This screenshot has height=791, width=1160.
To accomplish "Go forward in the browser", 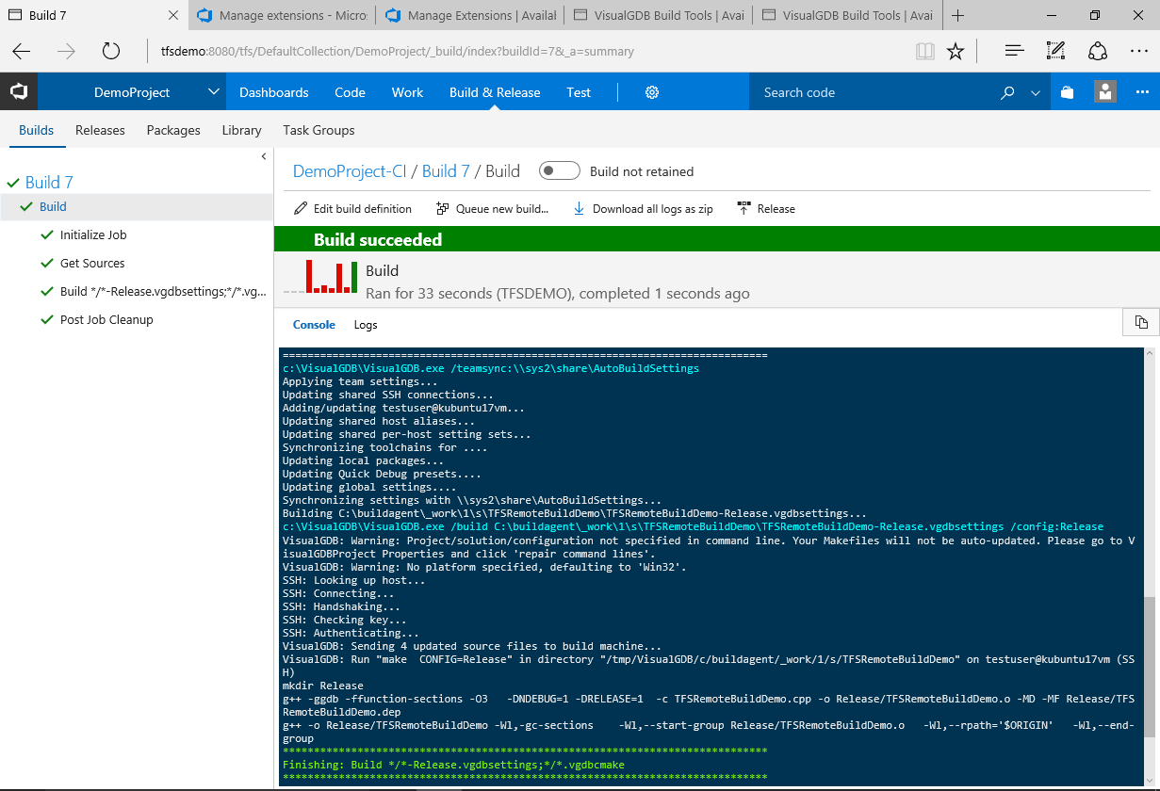I will [66, 52].
